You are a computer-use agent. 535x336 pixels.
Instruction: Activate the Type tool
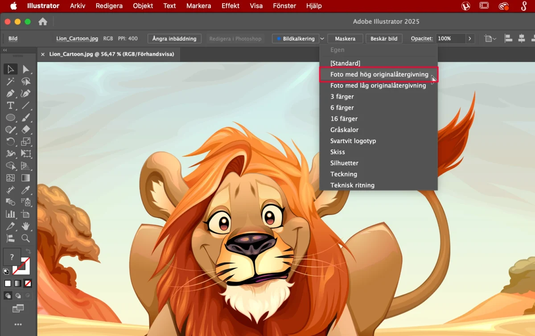point(11,106)
